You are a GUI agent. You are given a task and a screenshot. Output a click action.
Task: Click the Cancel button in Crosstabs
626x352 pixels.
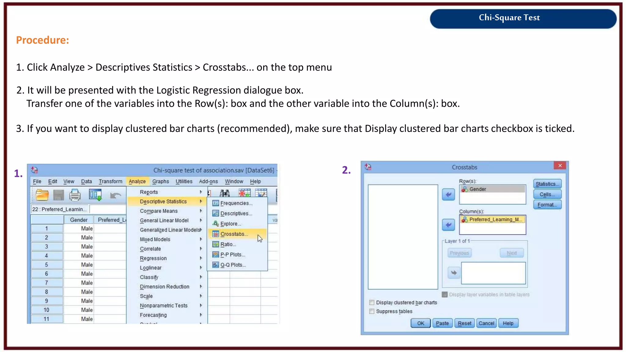point(486,323)
